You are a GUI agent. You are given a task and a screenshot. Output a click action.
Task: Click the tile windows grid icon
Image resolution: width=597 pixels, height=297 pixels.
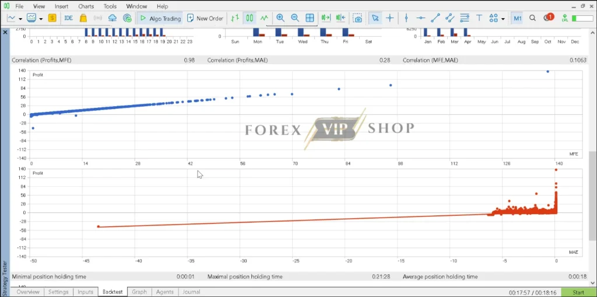310,18
